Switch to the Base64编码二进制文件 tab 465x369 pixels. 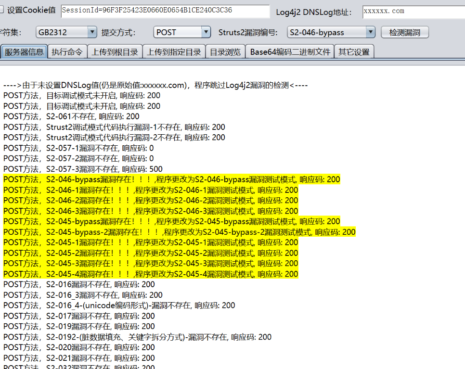tap(290, 52)
